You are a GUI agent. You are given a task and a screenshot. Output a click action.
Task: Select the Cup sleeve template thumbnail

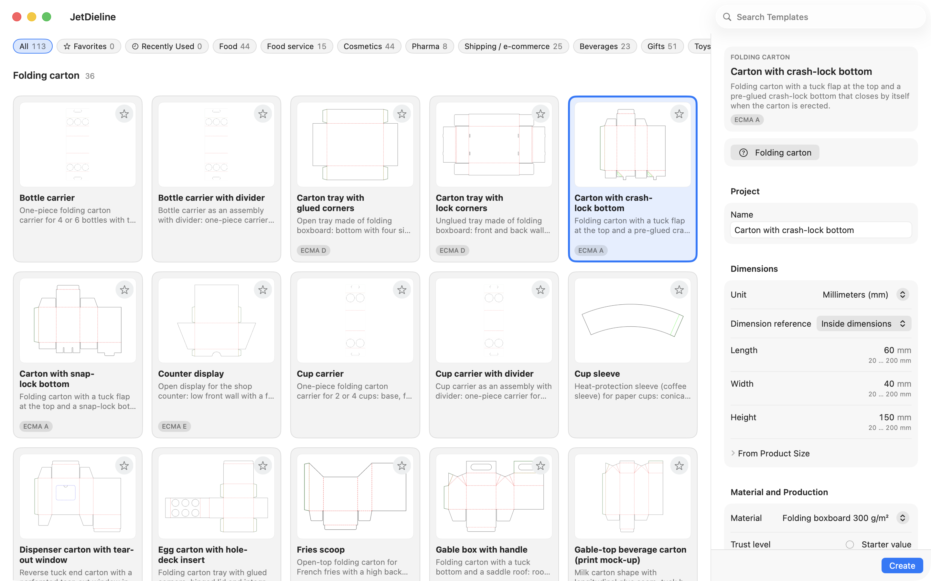click(x=632, y=321)
